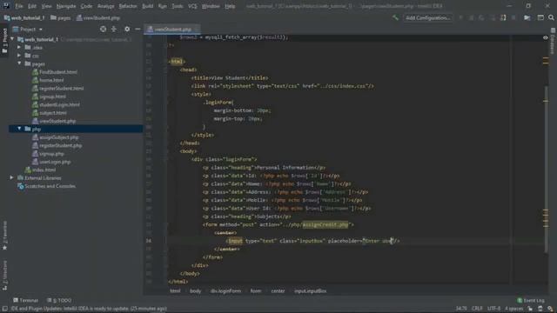
Task: Click the Collapse All icon in Project panel
Action: 114,29
